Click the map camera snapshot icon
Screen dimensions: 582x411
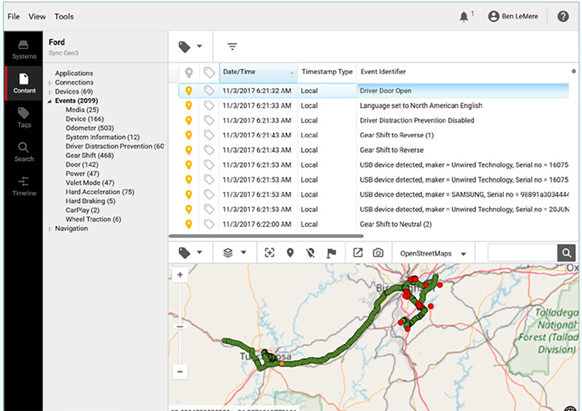(x=378, y=253)
